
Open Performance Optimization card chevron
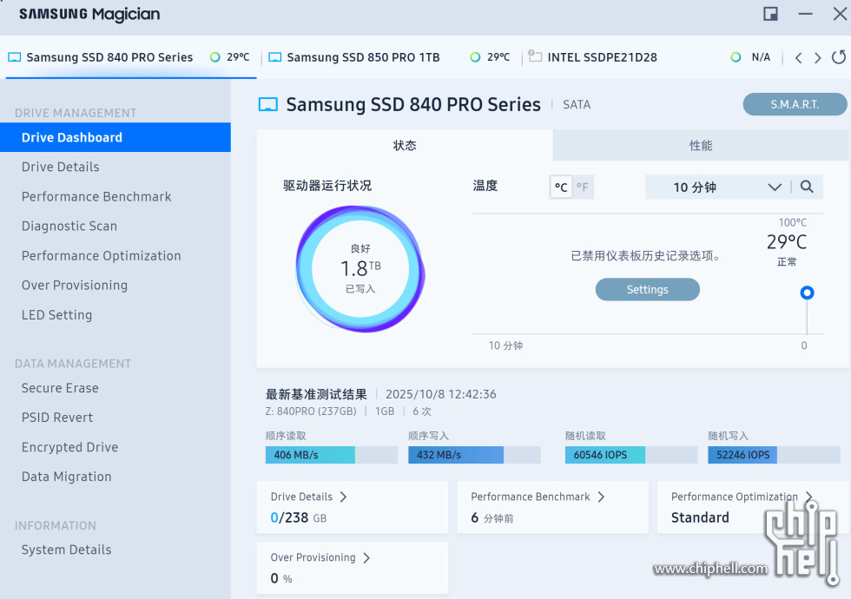tap(808, 497)
